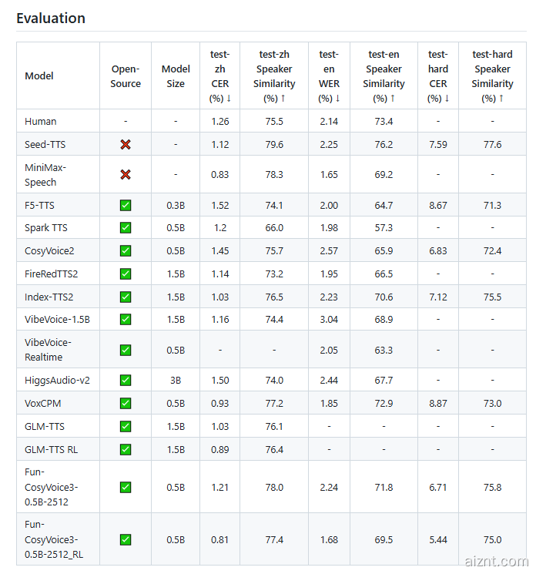536x574 pixels.
Task: Click the green check for VoxCPM
Action: [126, 403]
